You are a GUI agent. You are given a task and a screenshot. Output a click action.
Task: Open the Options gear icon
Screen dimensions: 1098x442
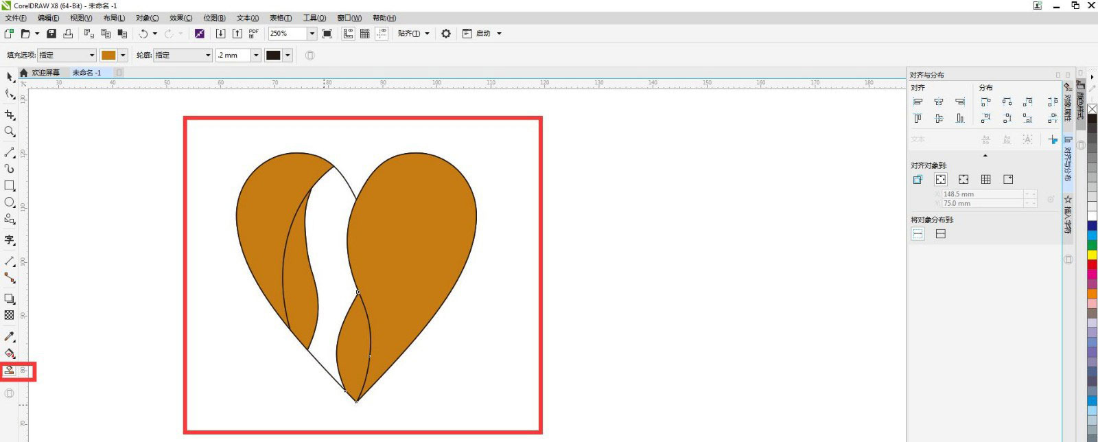(446, 34)
